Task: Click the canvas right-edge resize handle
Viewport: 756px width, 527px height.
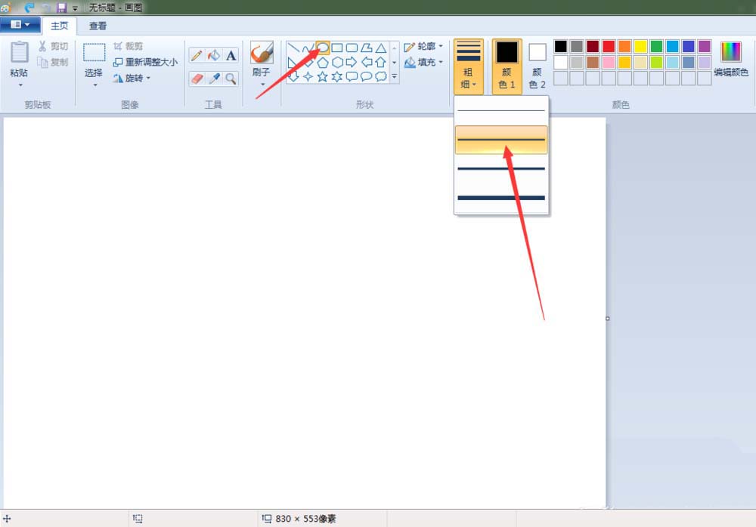Action: (x=608, y=319)
